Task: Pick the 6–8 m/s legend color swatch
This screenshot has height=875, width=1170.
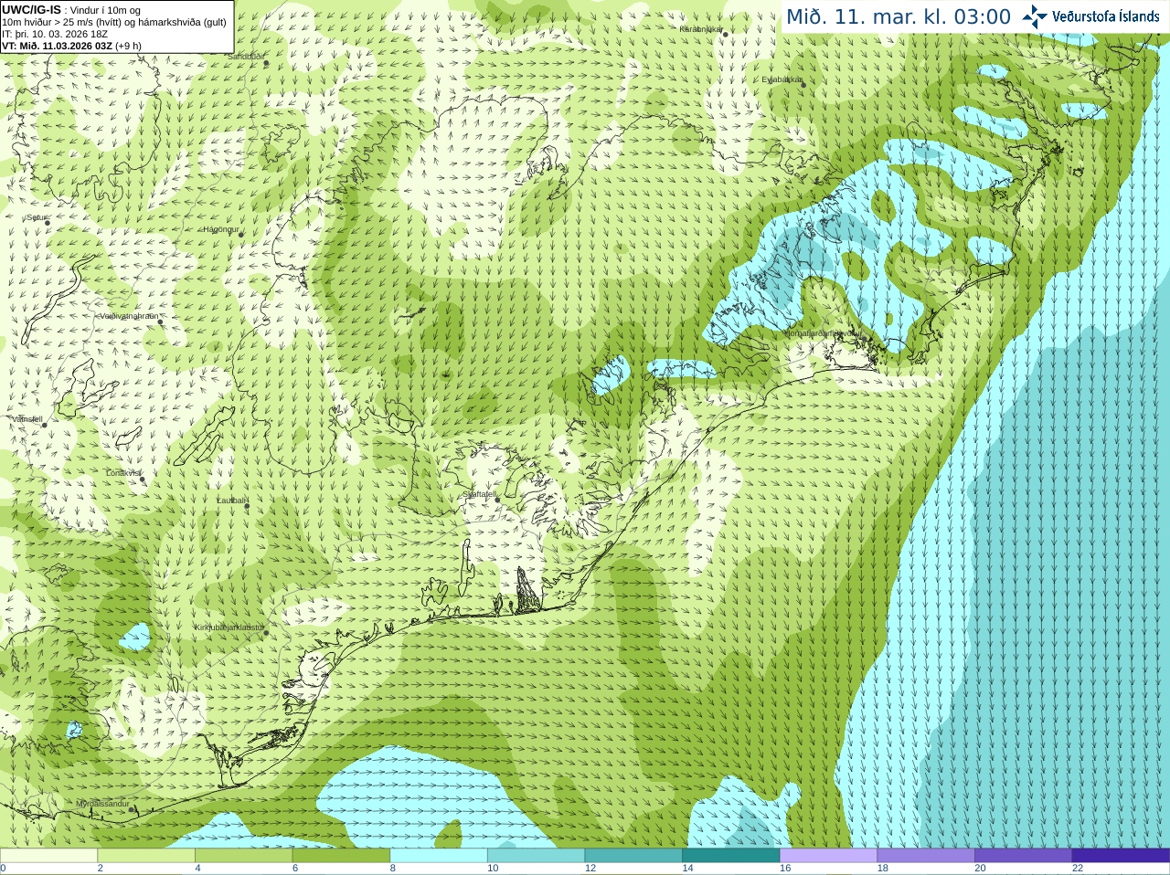Action: pos(341,856)
